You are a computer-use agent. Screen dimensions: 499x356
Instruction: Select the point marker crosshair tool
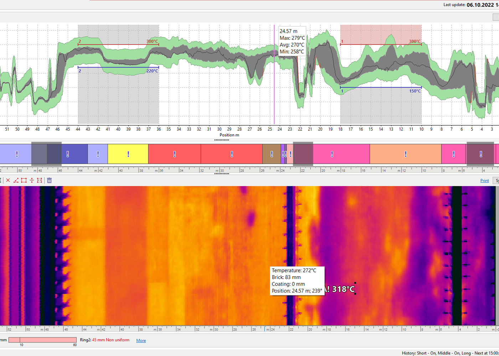[x=32, y=180]
